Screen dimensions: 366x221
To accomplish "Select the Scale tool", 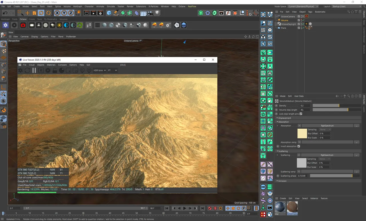I will pos(34,13).
